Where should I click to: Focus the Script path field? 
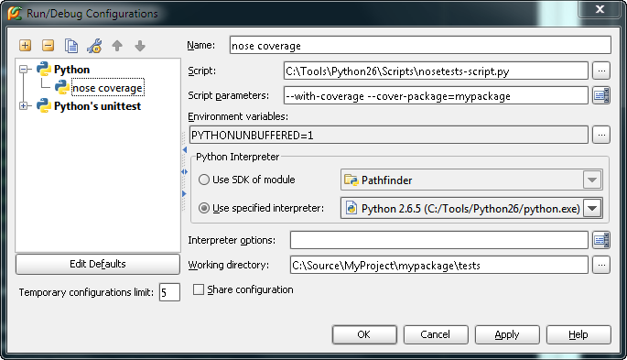436,71
